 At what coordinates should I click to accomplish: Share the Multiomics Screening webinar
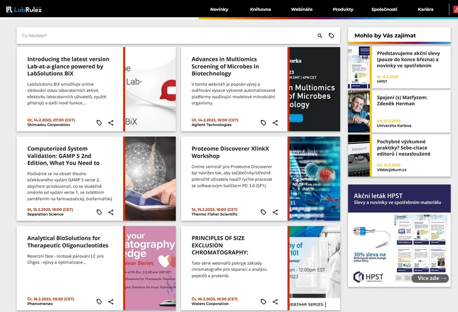tap(275, 123)
